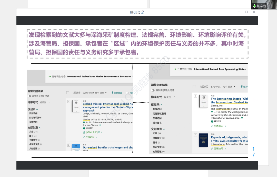Filter left results by 图书 (11)
Image resolution: width=277 pixels, height=177 pixels.
tap(33, 136)
